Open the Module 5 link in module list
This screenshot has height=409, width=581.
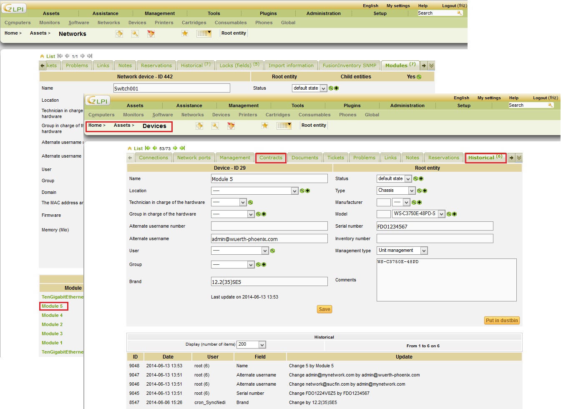click(x=52, y=306)
